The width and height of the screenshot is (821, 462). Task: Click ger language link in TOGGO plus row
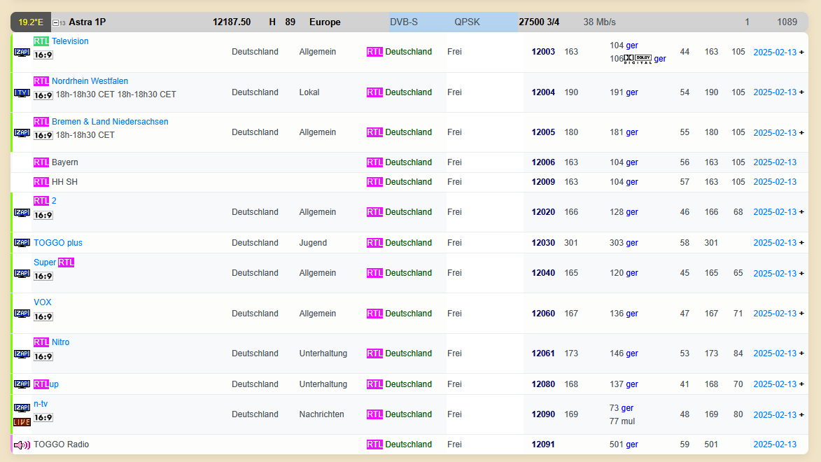[x=632, y=242]
